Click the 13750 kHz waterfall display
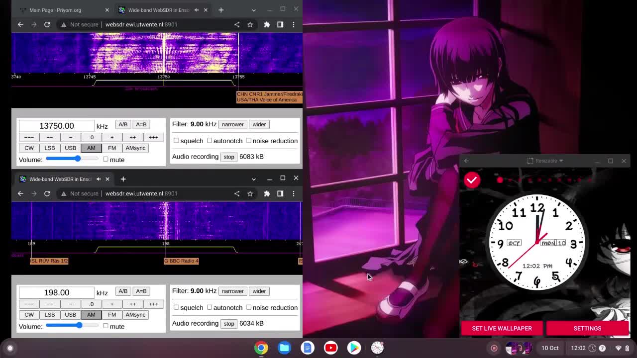The height and width of the screenshot is (358, 637). [x=157, y=53]
